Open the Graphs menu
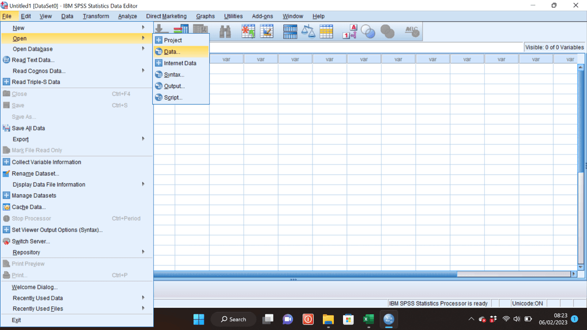The height and width of the screenshot is (330, 587). 205,16
